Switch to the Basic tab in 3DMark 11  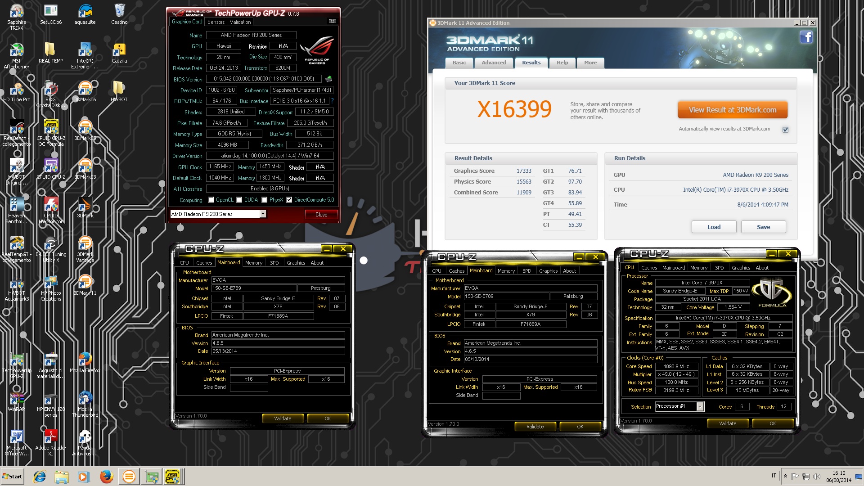tap(459, 63)
